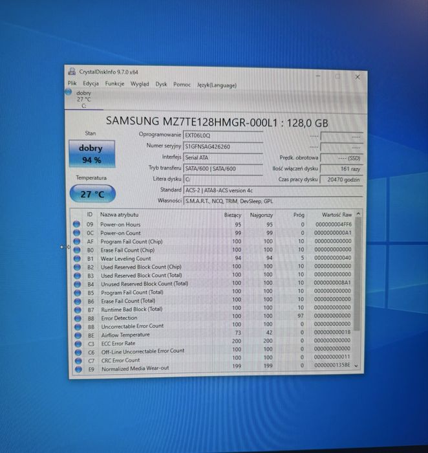The image size is (428, 453).
Task: Click the attribute list vertical scrollbar thumb
Action: point(358,274)
